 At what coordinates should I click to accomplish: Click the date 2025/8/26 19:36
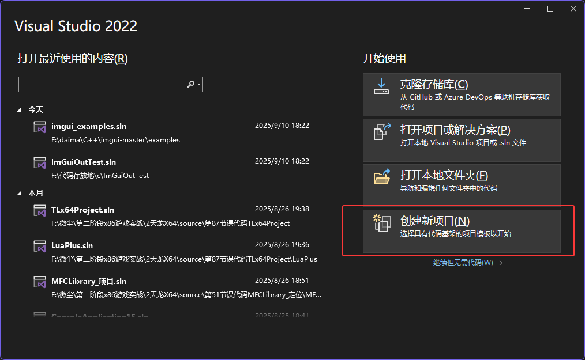pos(282,245)
